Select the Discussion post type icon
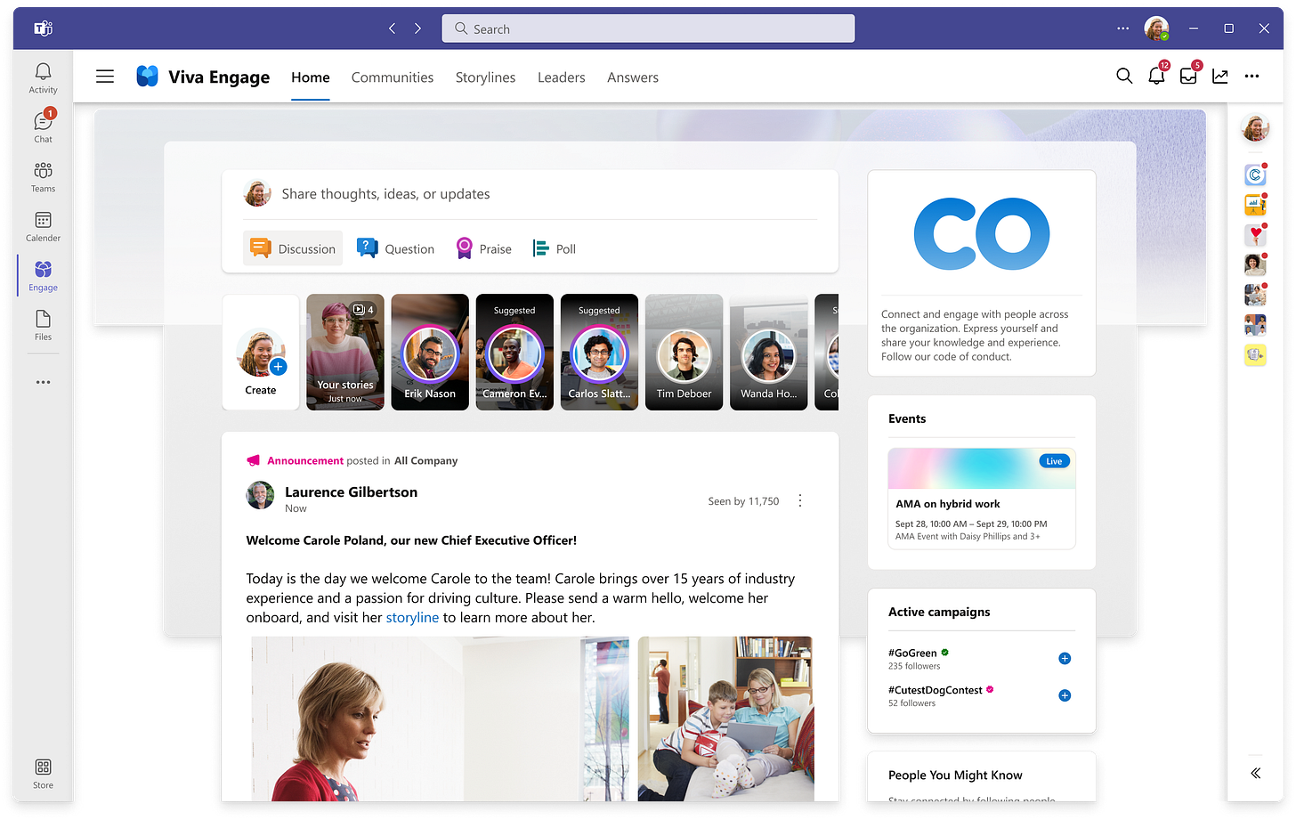Viewport: 1296px width, 820px height. point(261,248)
